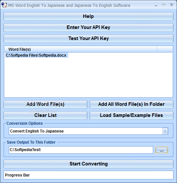Screen dimensions: 177x183
Task: Clear List button
Action: click(x=45, y=115)
